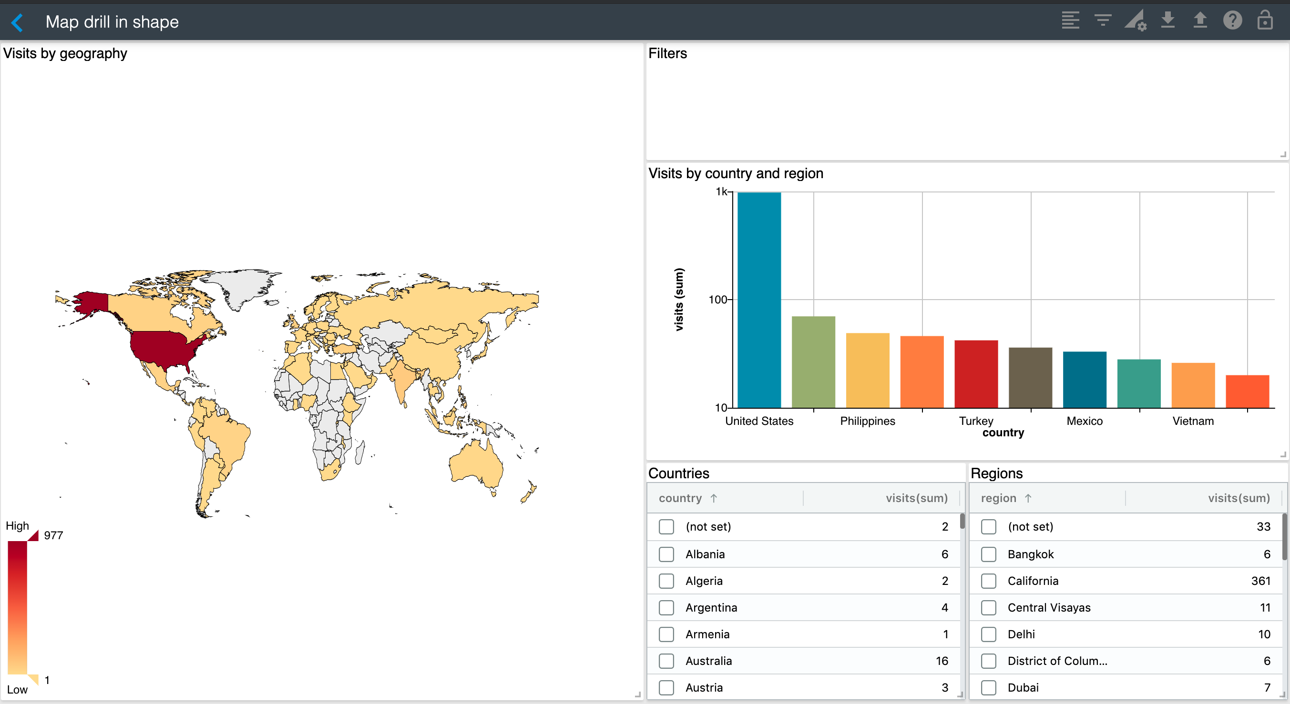
Task: Tick the California region checkbox
Action: [988, 581]
